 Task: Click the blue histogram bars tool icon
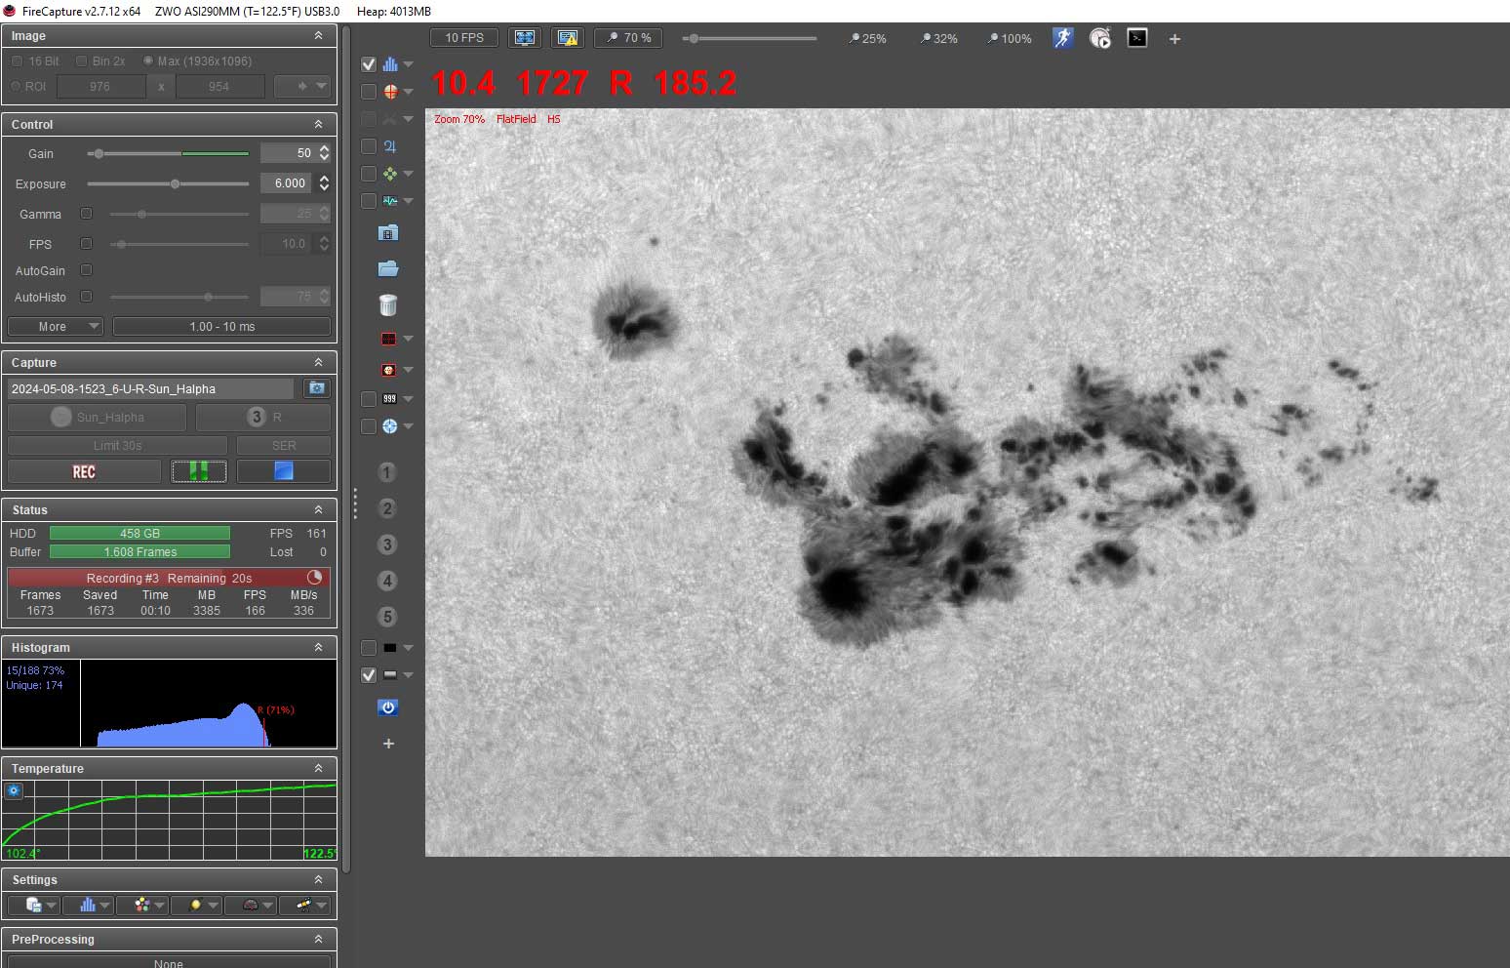coord(390,64)
